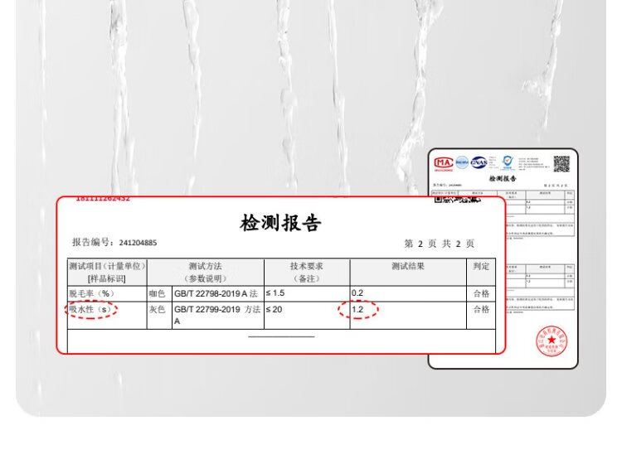
Task: Click the 第 2 页 共 2 页 page indicator
Action: pos(439,244)
